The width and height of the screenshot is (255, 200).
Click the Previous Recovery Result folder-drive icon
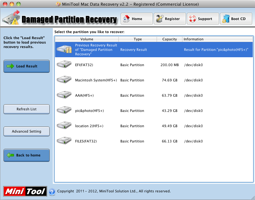click(x=64, y=50)
